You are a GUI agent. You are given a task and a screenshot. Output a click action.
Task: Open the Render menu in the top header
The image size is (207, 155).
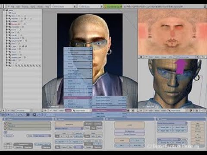click(40, 6)
